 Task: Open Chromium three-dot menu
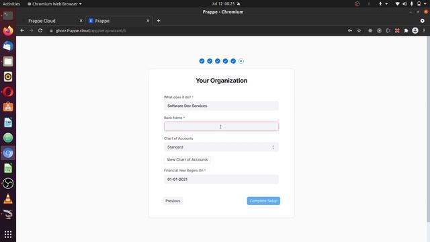(424, 30)
